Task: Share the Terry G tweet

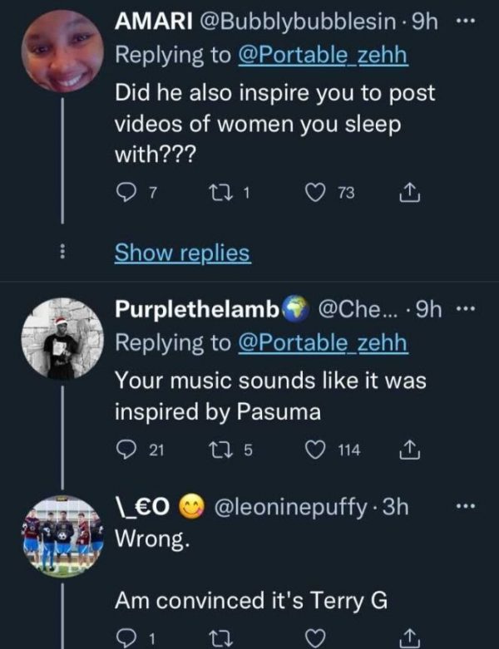Action: pyautogui.click(x=408, y=639)
